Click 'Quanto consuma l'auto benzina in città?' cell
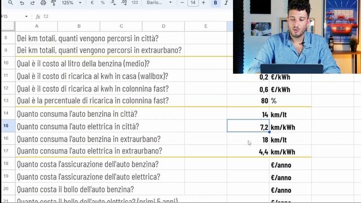This screenshot has width=361, height=203. tap(77, 114)
